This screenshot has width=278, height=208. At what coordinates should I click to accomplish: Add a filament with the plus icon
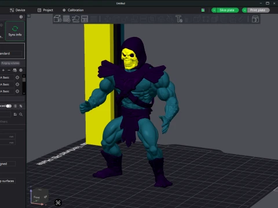click(x=3, y=70)
